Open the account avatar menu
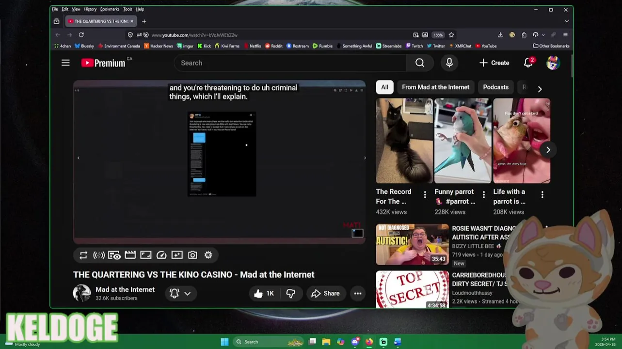The width and height of the screenshot is (622, 349). click(x=553, y=63)
